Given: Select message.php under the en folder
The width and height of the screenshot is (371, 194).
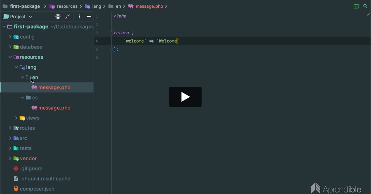Looking at the screenshot, I should click(47, 87).
